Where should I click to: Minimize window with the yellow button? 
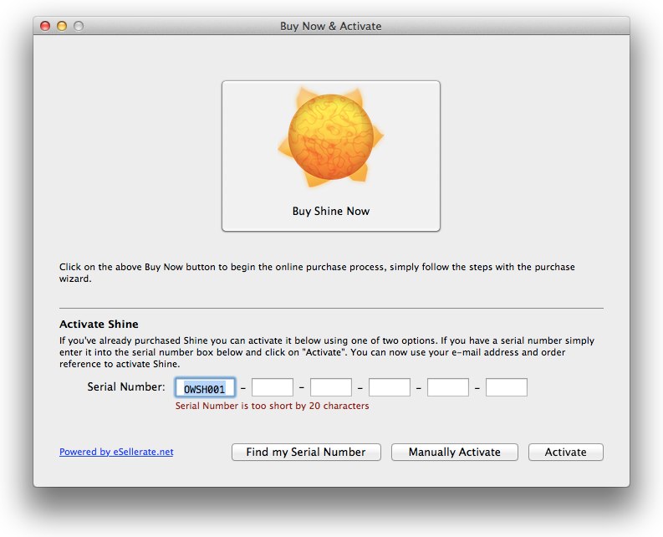(62, 26)
